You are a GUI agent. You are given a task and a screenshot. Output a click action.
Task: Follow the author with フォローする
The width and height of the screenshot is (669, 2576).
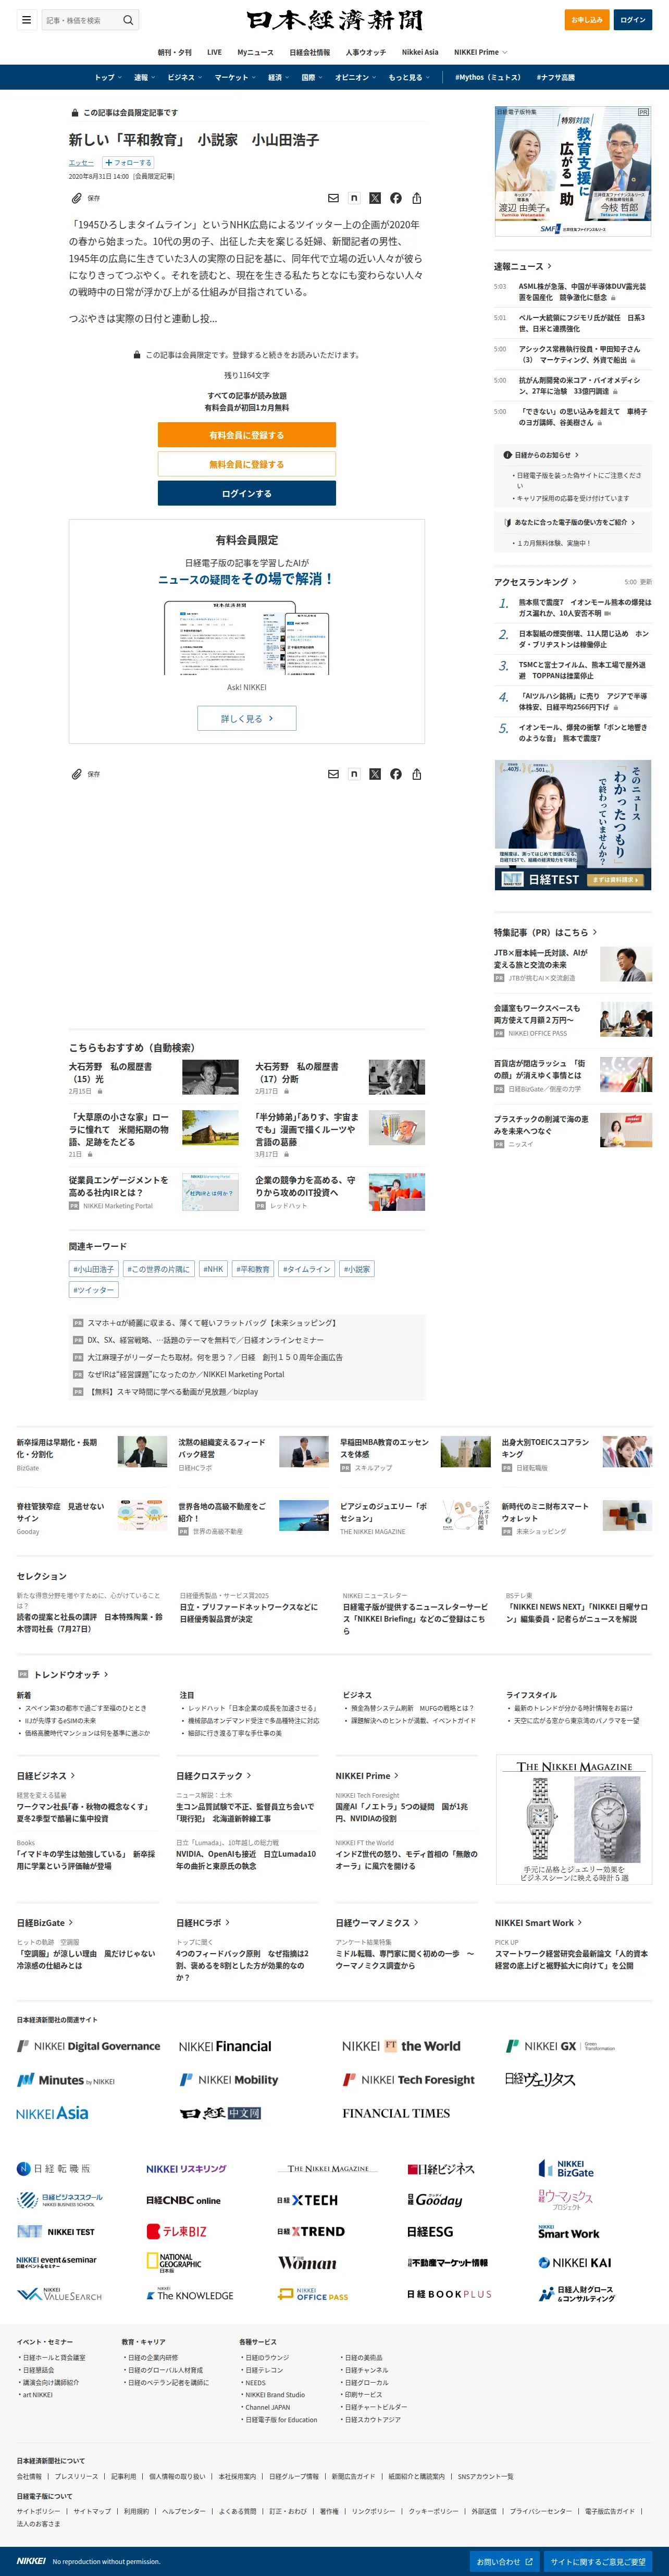128,162
